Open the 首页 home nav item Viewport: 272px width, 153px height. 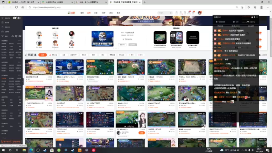coord(82,13)
